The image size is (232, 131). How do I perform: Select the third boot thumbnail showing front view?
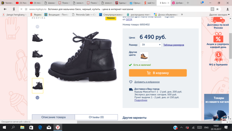coord(38,70)
